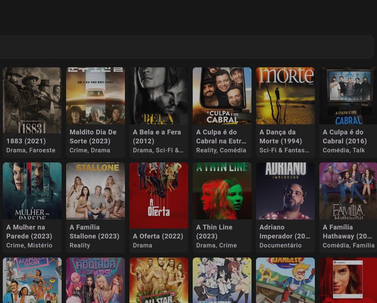Click genre text 'Reality, Comédia'
Image resolution: width=377 pixels, height=303 pixels.
(x=221, y=150)
